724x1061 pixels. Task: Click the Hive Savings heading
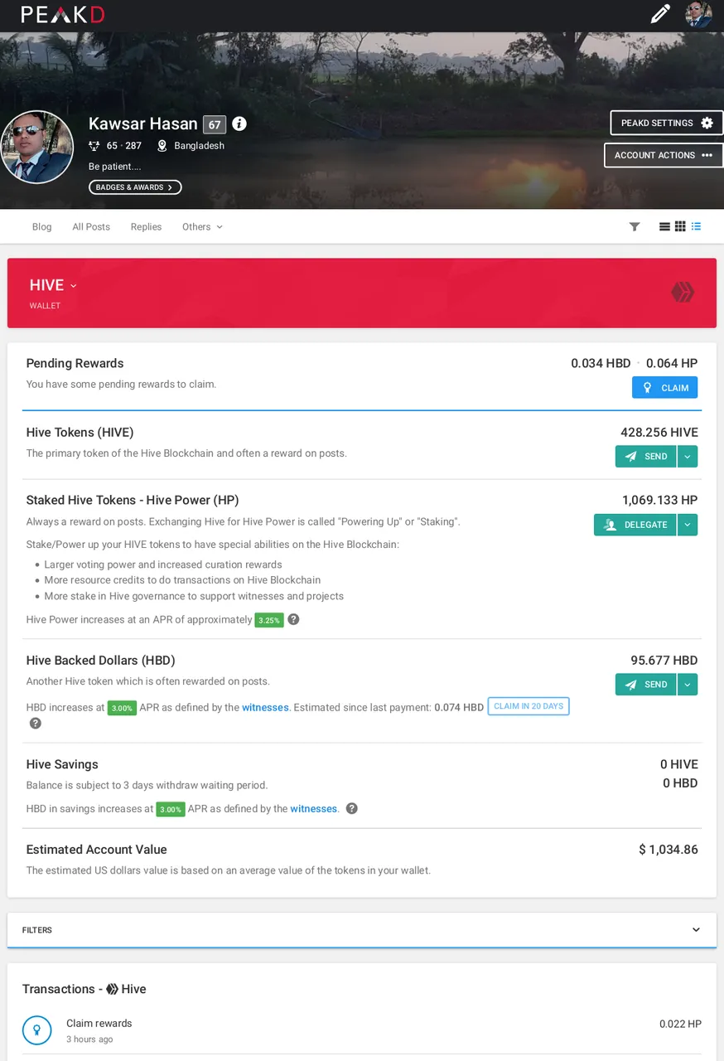coord(62,764)
